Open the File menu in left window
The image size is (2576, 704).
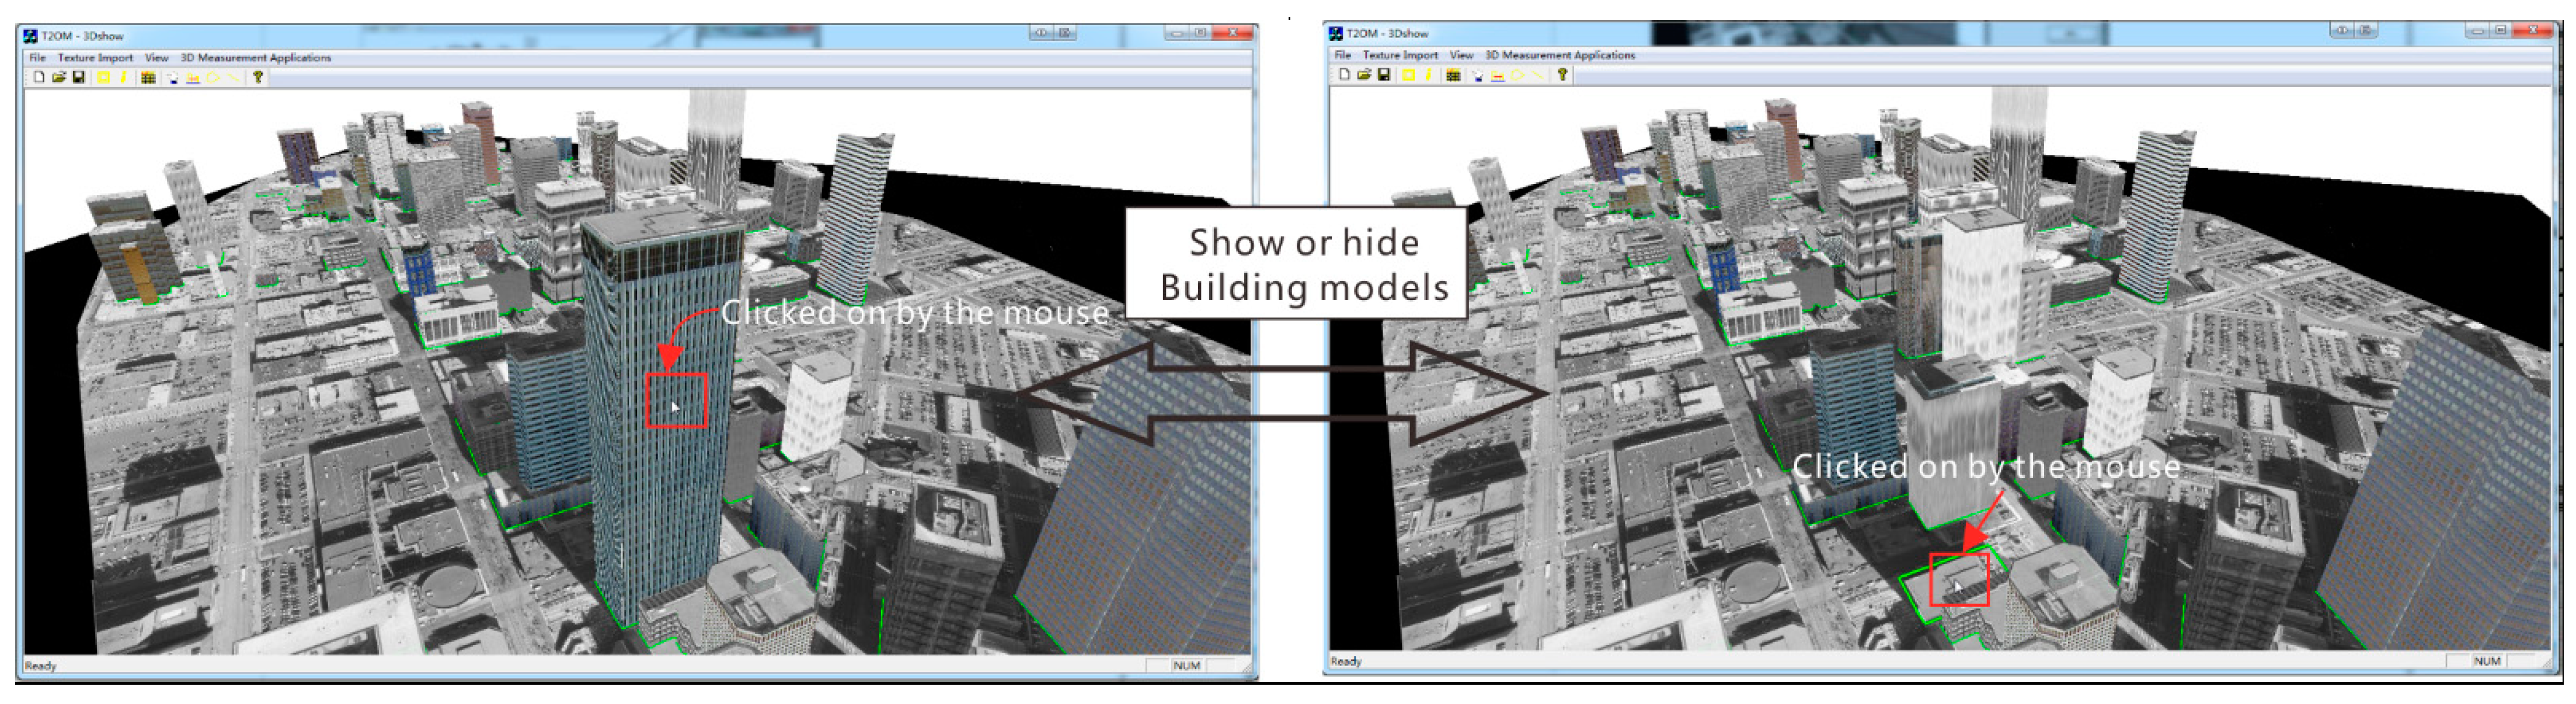coord(37,58)
